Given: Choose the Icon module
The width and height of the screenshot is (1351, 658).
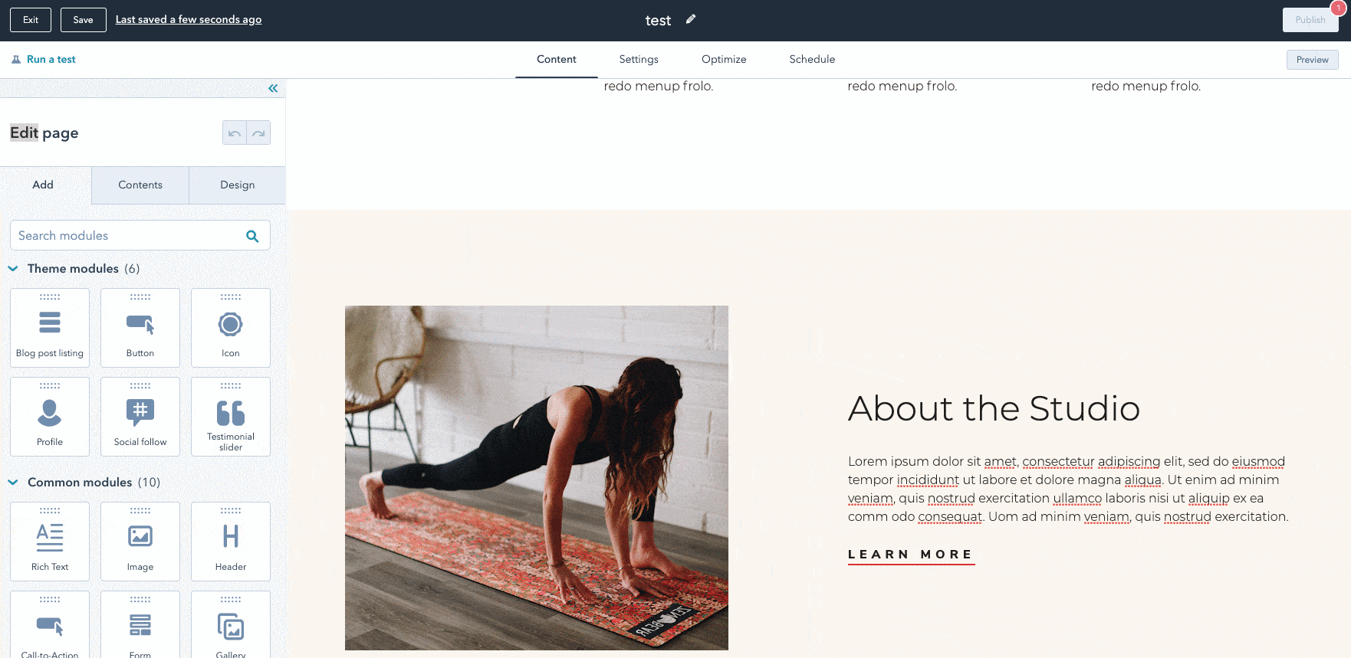Looking at the screenshot, I should pyautogui.click(x=231, y=328).
